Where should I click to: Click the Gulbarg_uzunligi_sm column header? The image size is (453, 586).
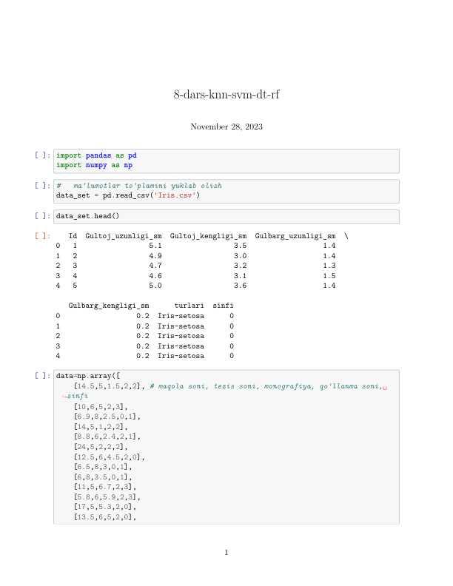(295, 235)
